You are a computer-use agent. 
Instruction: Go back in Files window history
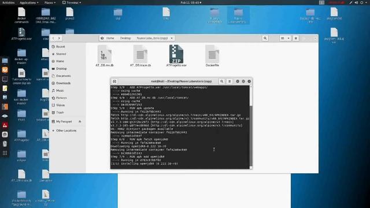[x=53, y=38]
